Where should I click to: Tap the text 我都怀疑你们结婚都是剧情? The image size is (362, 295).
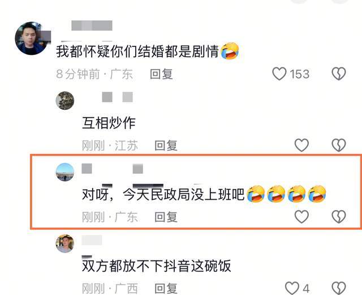[137, 51]
